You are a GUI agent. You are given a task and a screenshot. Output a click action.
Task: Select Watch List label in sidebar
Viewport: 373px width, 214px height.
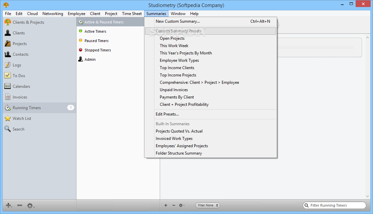(x=22, y=118)
